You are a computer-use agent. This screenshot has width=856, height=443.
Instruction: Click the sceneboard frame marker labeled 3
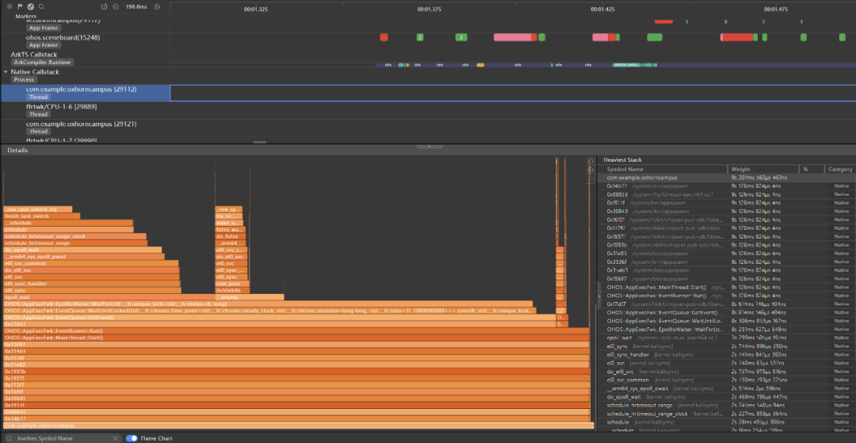pos(461,37)
